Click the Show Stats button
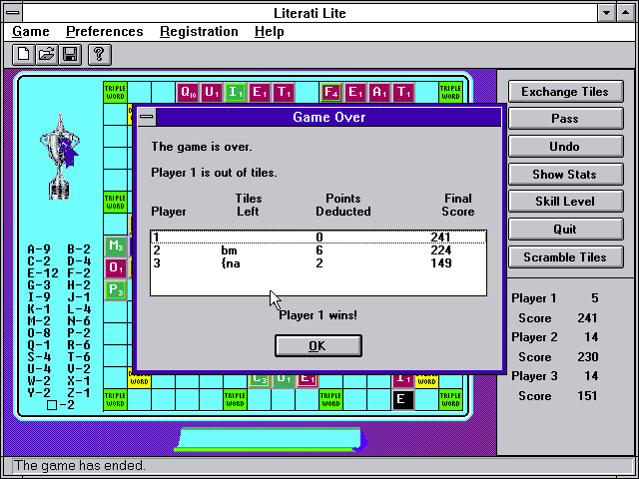The image size is (639, 479). [564, 175]
